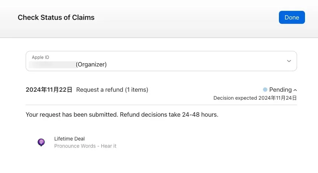Click the 2024年11月22日 request date
The width and height of the screenshot is (318, 173).
point(49,90)
